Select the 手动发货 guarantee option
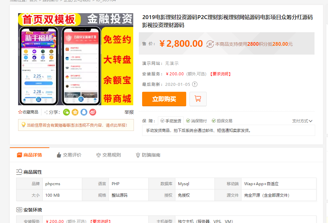Screen dimensions: 328x223 point(170,121)
